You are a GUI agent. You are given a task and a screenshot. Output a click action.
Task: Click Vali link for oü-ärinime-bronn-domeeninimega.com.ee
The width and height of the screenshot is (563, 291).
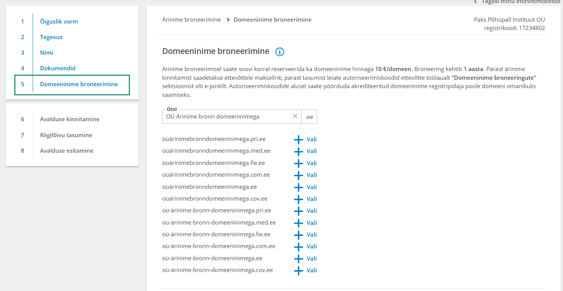point(312,246)
